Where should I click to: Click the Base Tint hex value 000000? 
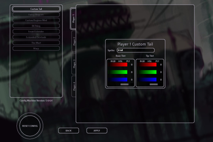click(x=124, y=85)
